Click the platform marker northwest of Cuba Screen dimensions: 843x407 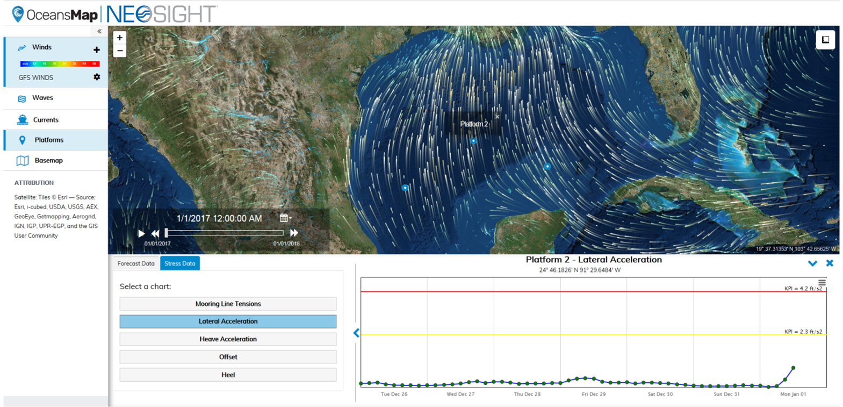pos(547,167)
